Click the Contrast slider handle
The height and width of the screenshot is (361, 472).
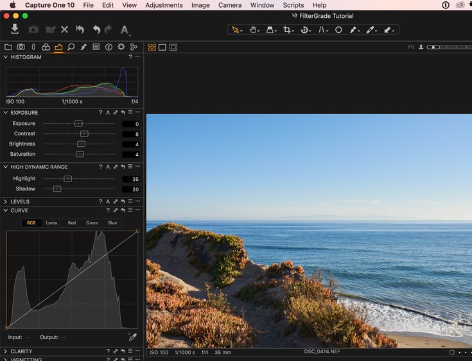(84, 134)
